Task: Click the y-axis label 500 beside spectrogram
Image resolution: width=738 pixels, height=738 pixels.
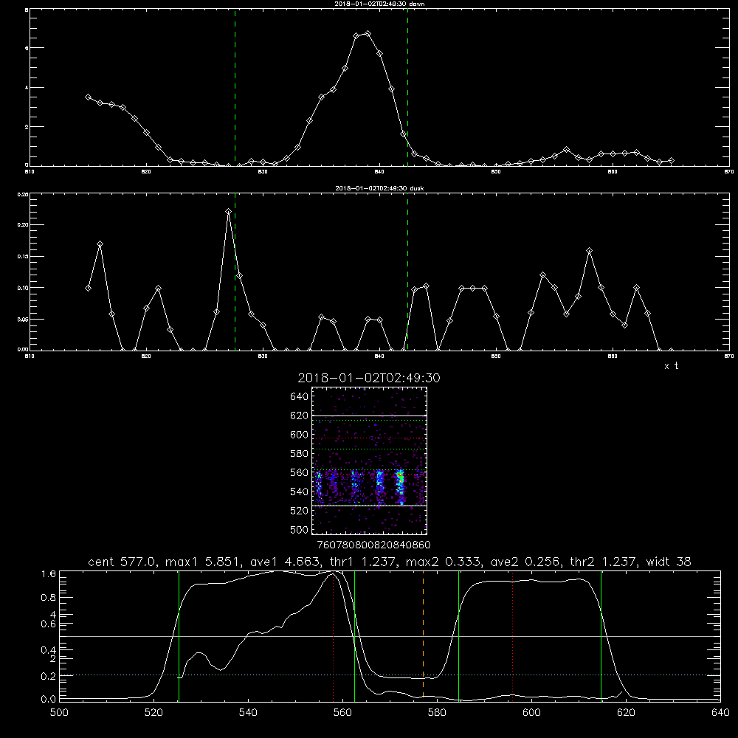Action: pos(300,529)
